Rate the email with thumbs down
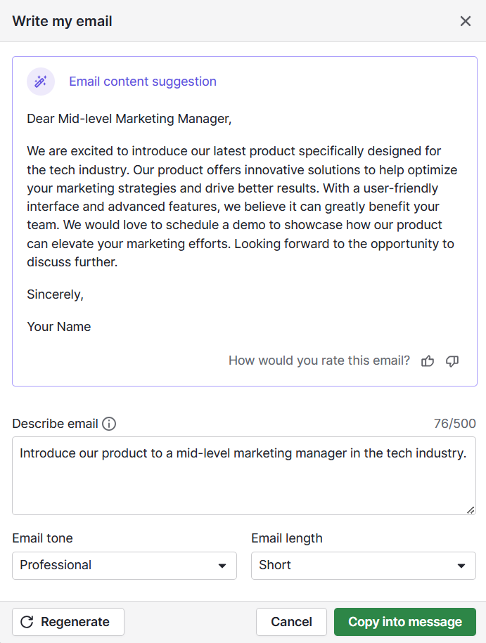486x643 pixels. 452,361
